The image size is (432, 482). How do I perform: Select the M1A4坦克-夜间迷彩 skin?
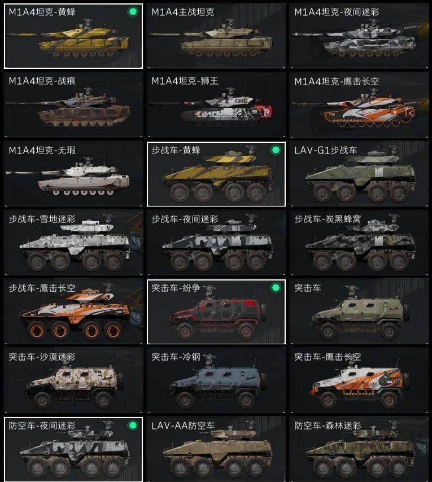[x=359, y=36]
